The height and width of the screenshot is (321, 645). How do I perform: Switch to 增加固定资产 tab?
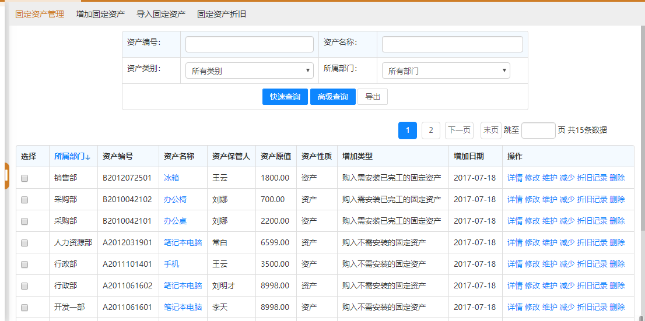100,14
